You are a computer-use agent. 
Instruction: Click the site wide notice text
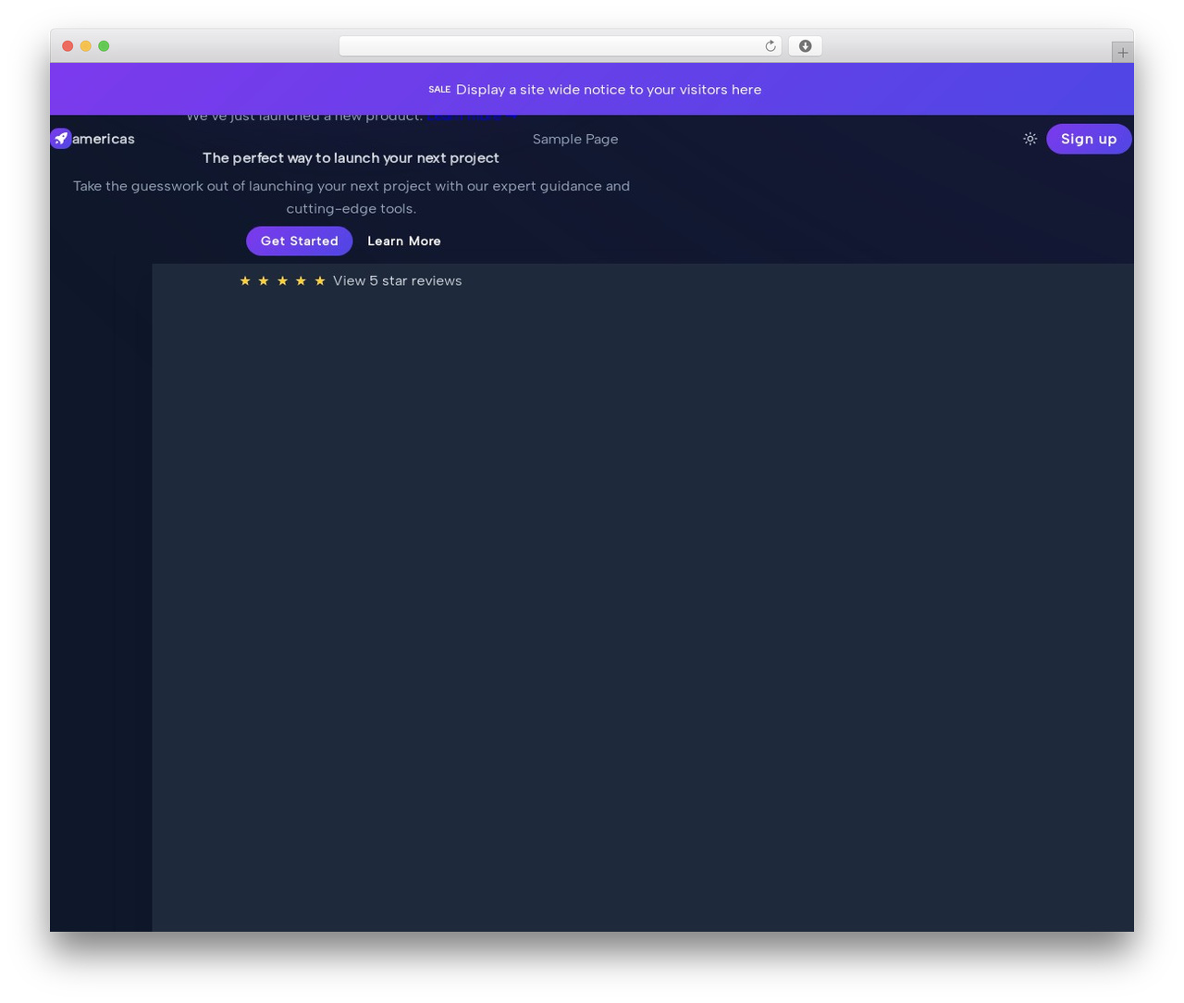coord(609,90)
